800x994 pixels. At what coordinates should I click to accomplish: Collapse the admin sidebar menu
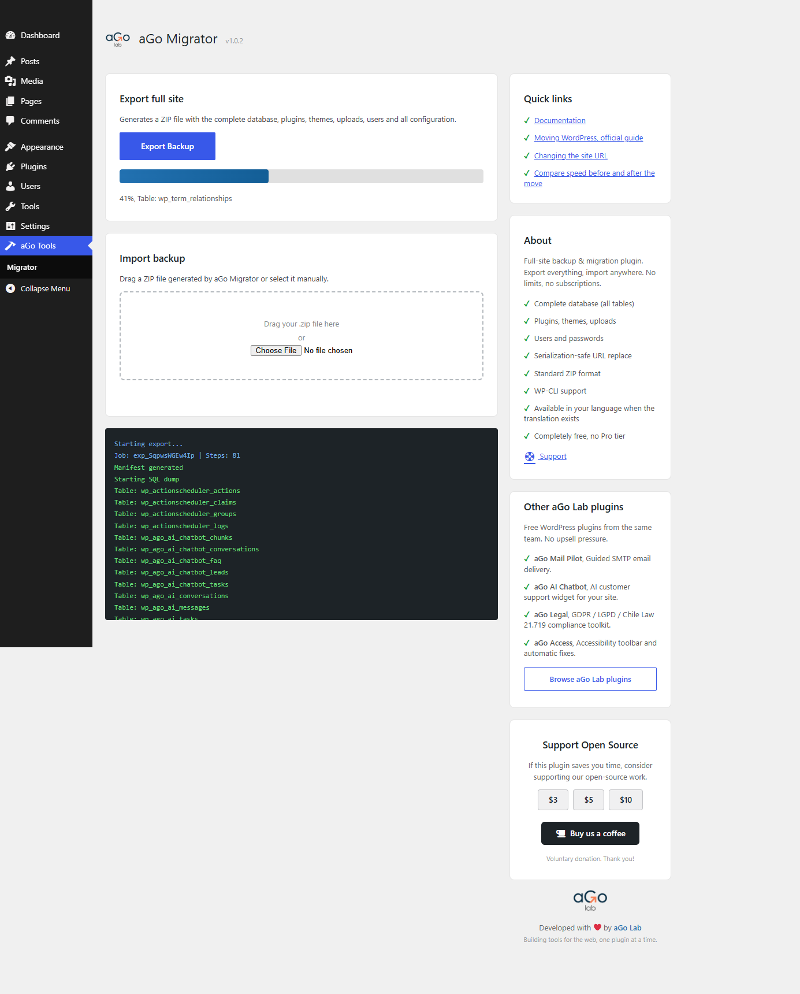point(46,288)
